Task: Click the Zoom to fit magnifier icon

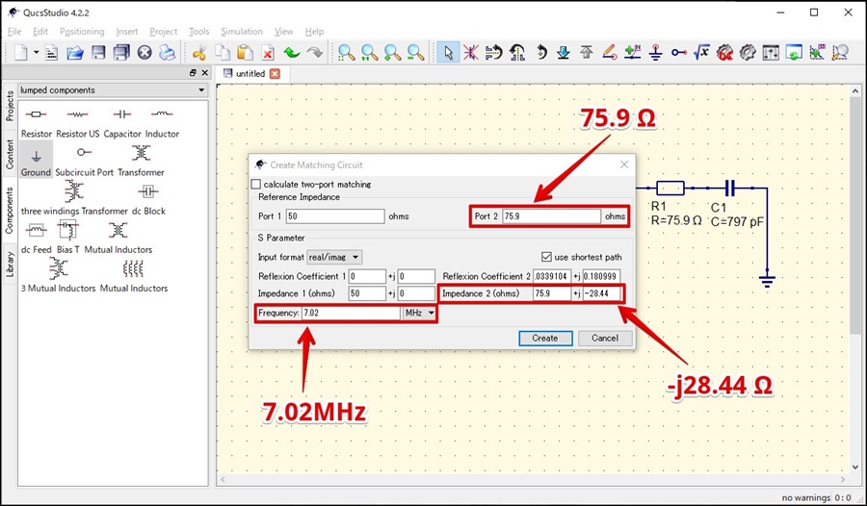Action: click(x=347, y=53)
